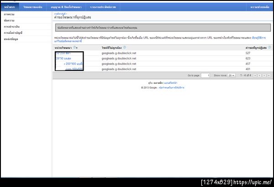
Task: Jump to the last page of results
Action: [x=269, y=75]
